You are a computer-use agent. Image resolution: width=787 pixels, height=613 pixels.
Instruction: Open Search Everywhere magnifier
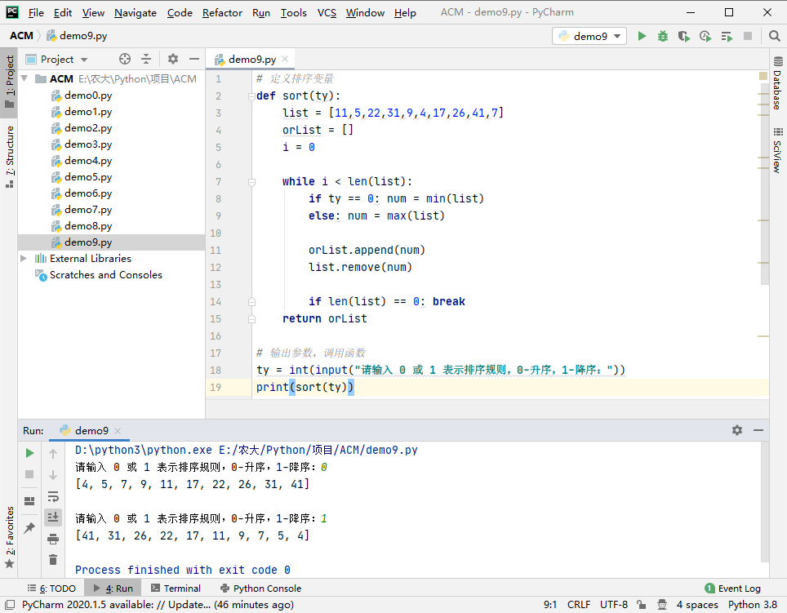pos(774,36)
